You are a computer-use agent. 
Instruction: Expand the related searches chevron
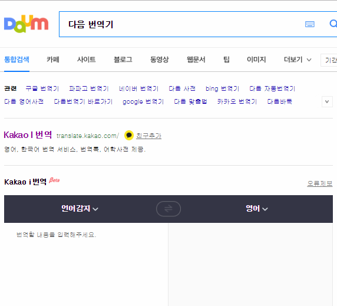pyautogui.click(x=327, y=101)
